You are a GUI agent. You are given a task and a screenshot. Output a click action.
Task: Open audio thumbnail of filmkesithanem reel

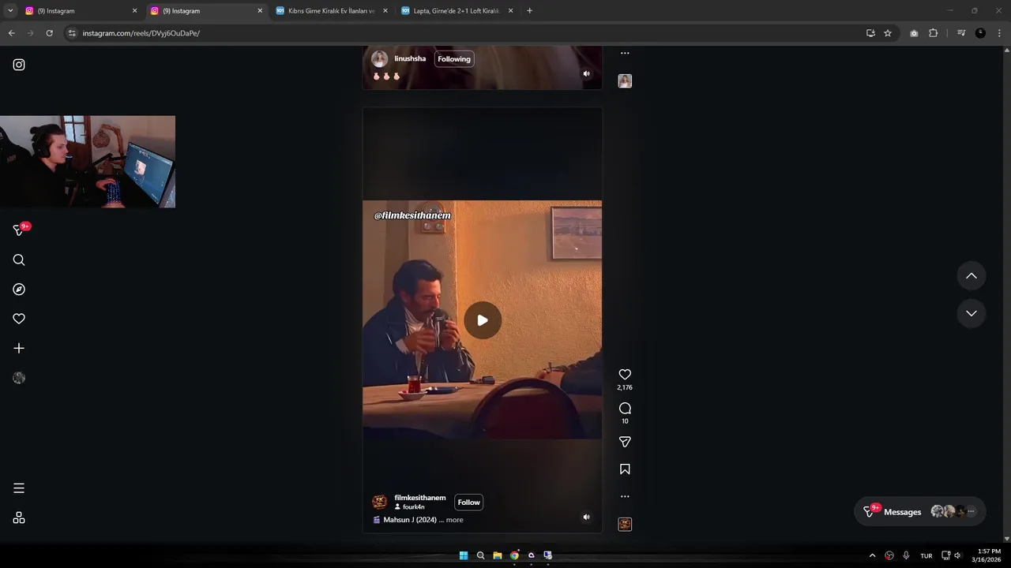625,525
